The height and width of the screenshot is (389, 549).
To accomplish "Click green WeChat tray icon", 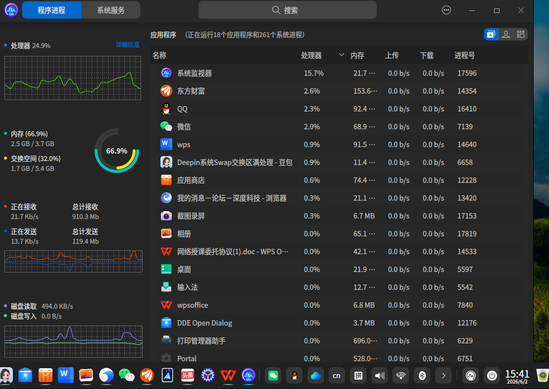I will 273,376.
